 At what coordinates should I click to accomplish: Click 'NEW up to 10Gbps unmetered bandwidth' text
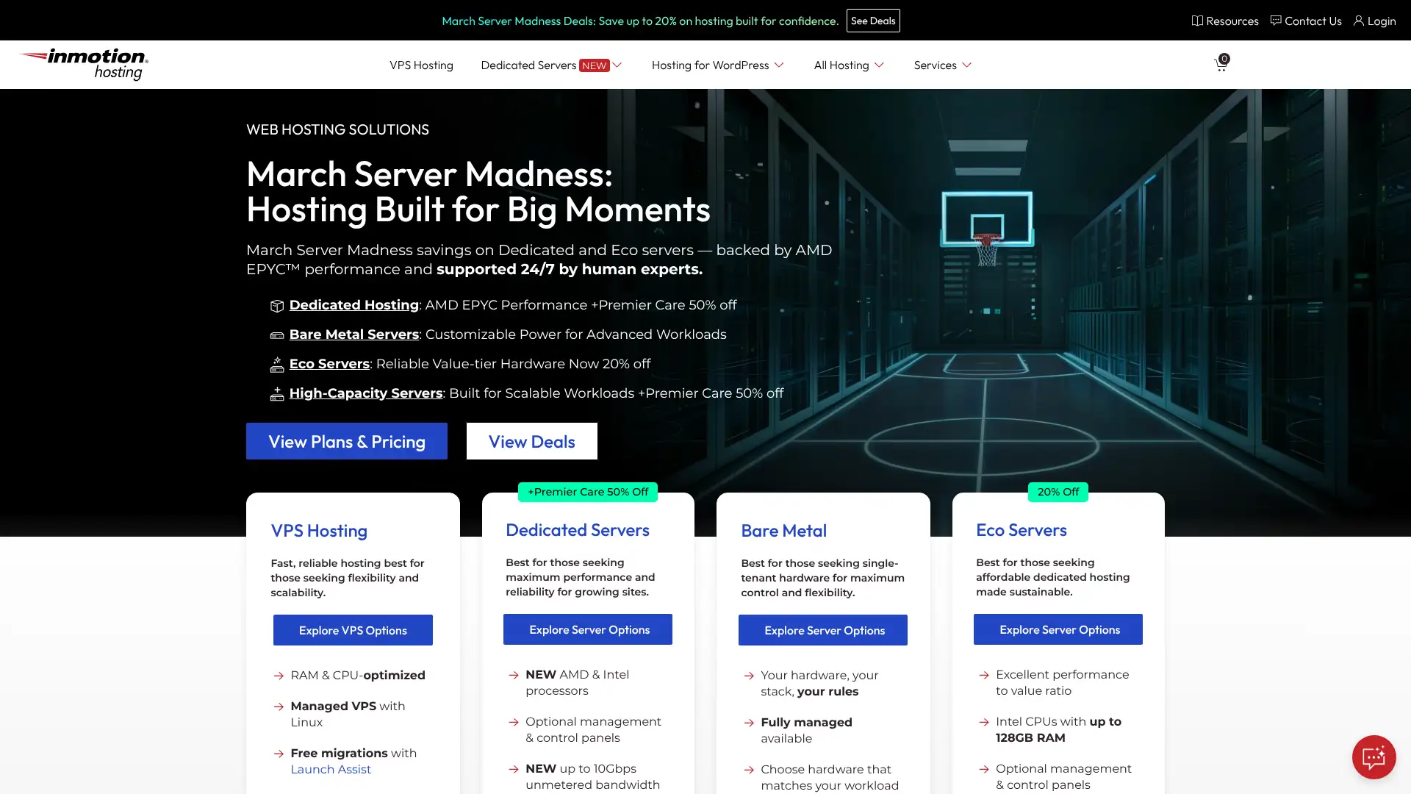592,776
